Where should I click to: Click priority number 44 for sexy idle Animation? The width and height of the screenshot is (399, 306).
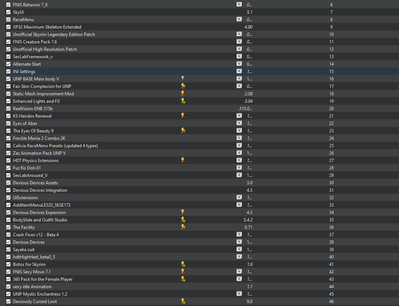click(331, 286)
